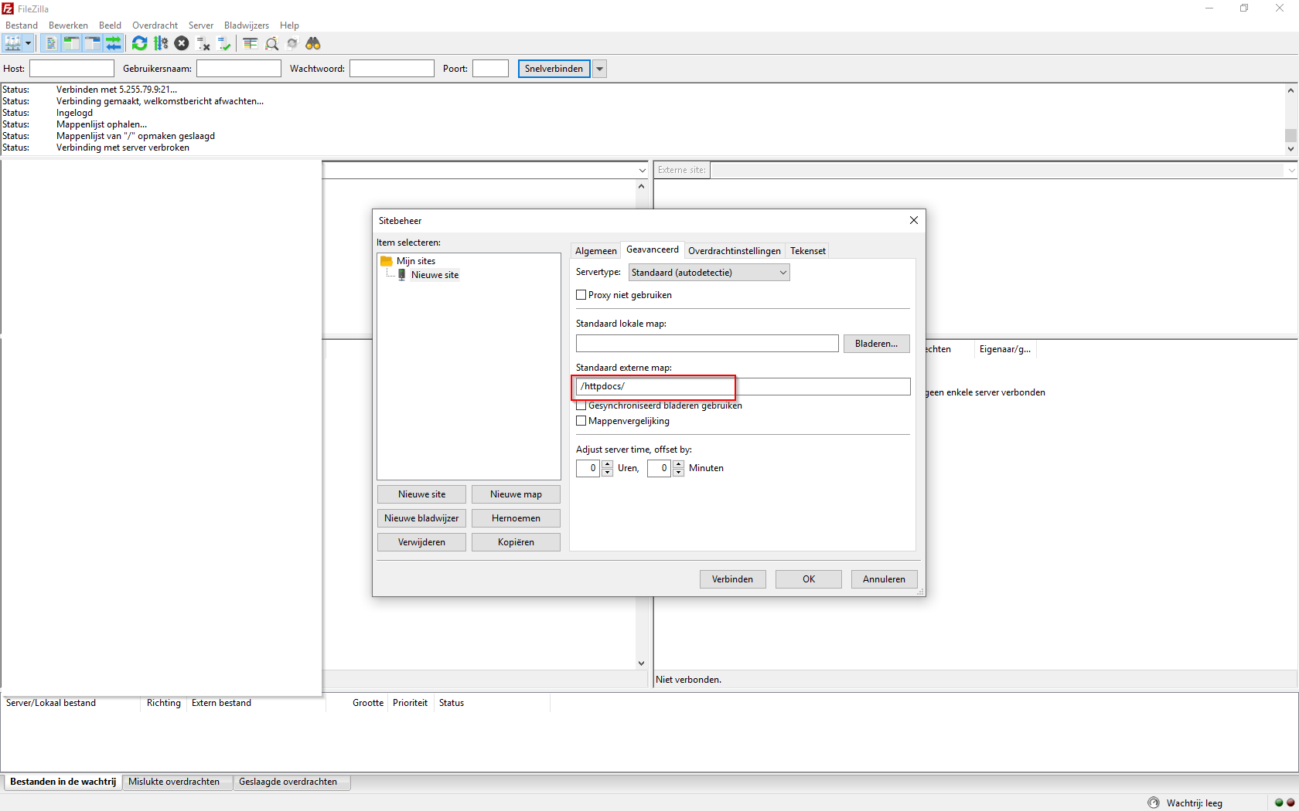Open the Servertype dropdown
Screen dimensions: 1299x811
pyautogui.click(x=709, y=273)
